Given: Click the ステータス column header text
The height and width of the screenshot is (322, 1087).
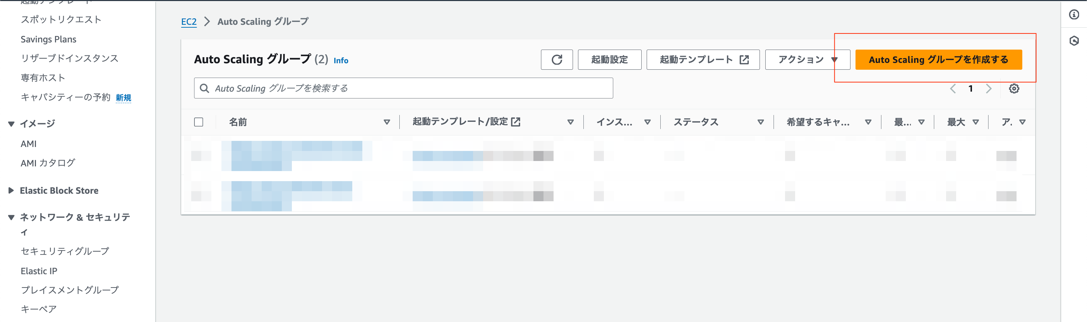Looking at the screenshot, I should 696,122.
